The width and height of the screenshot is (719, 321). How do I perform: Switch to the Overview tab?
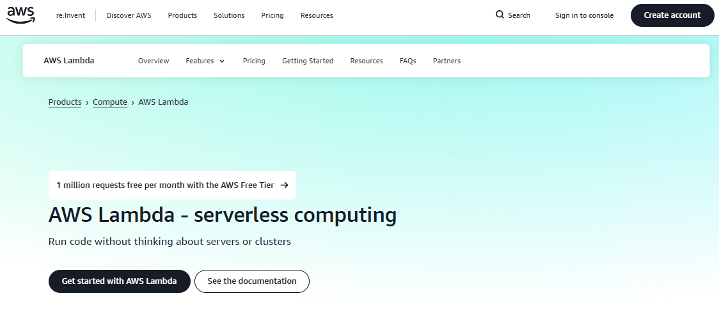click(x=154, y=61)
